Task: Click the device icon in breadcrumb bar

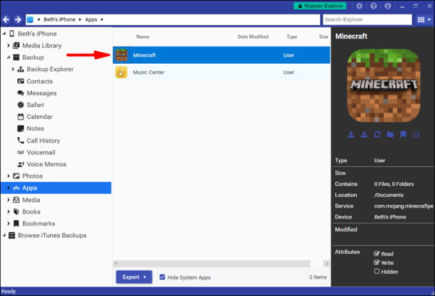Action: pyautogui.click(x=30, y=20)
